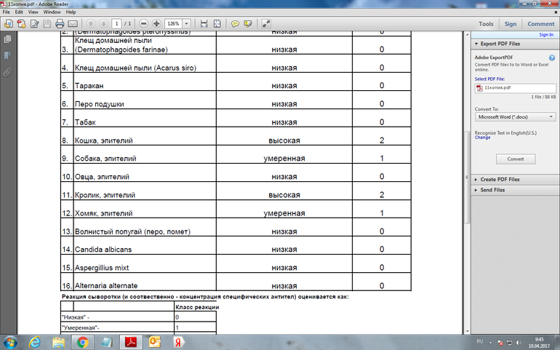Open the Convert To format dropdown
The image size is (560, 350).
pyautogui.click(x=515, y=116)
